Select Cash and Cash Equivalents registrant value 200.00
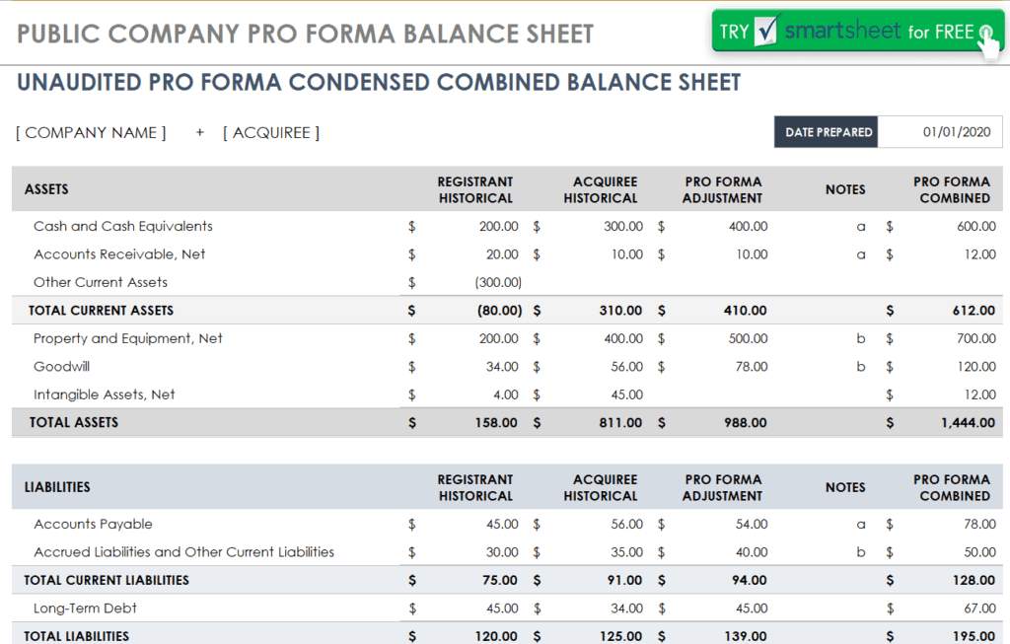 coord(498,226)
